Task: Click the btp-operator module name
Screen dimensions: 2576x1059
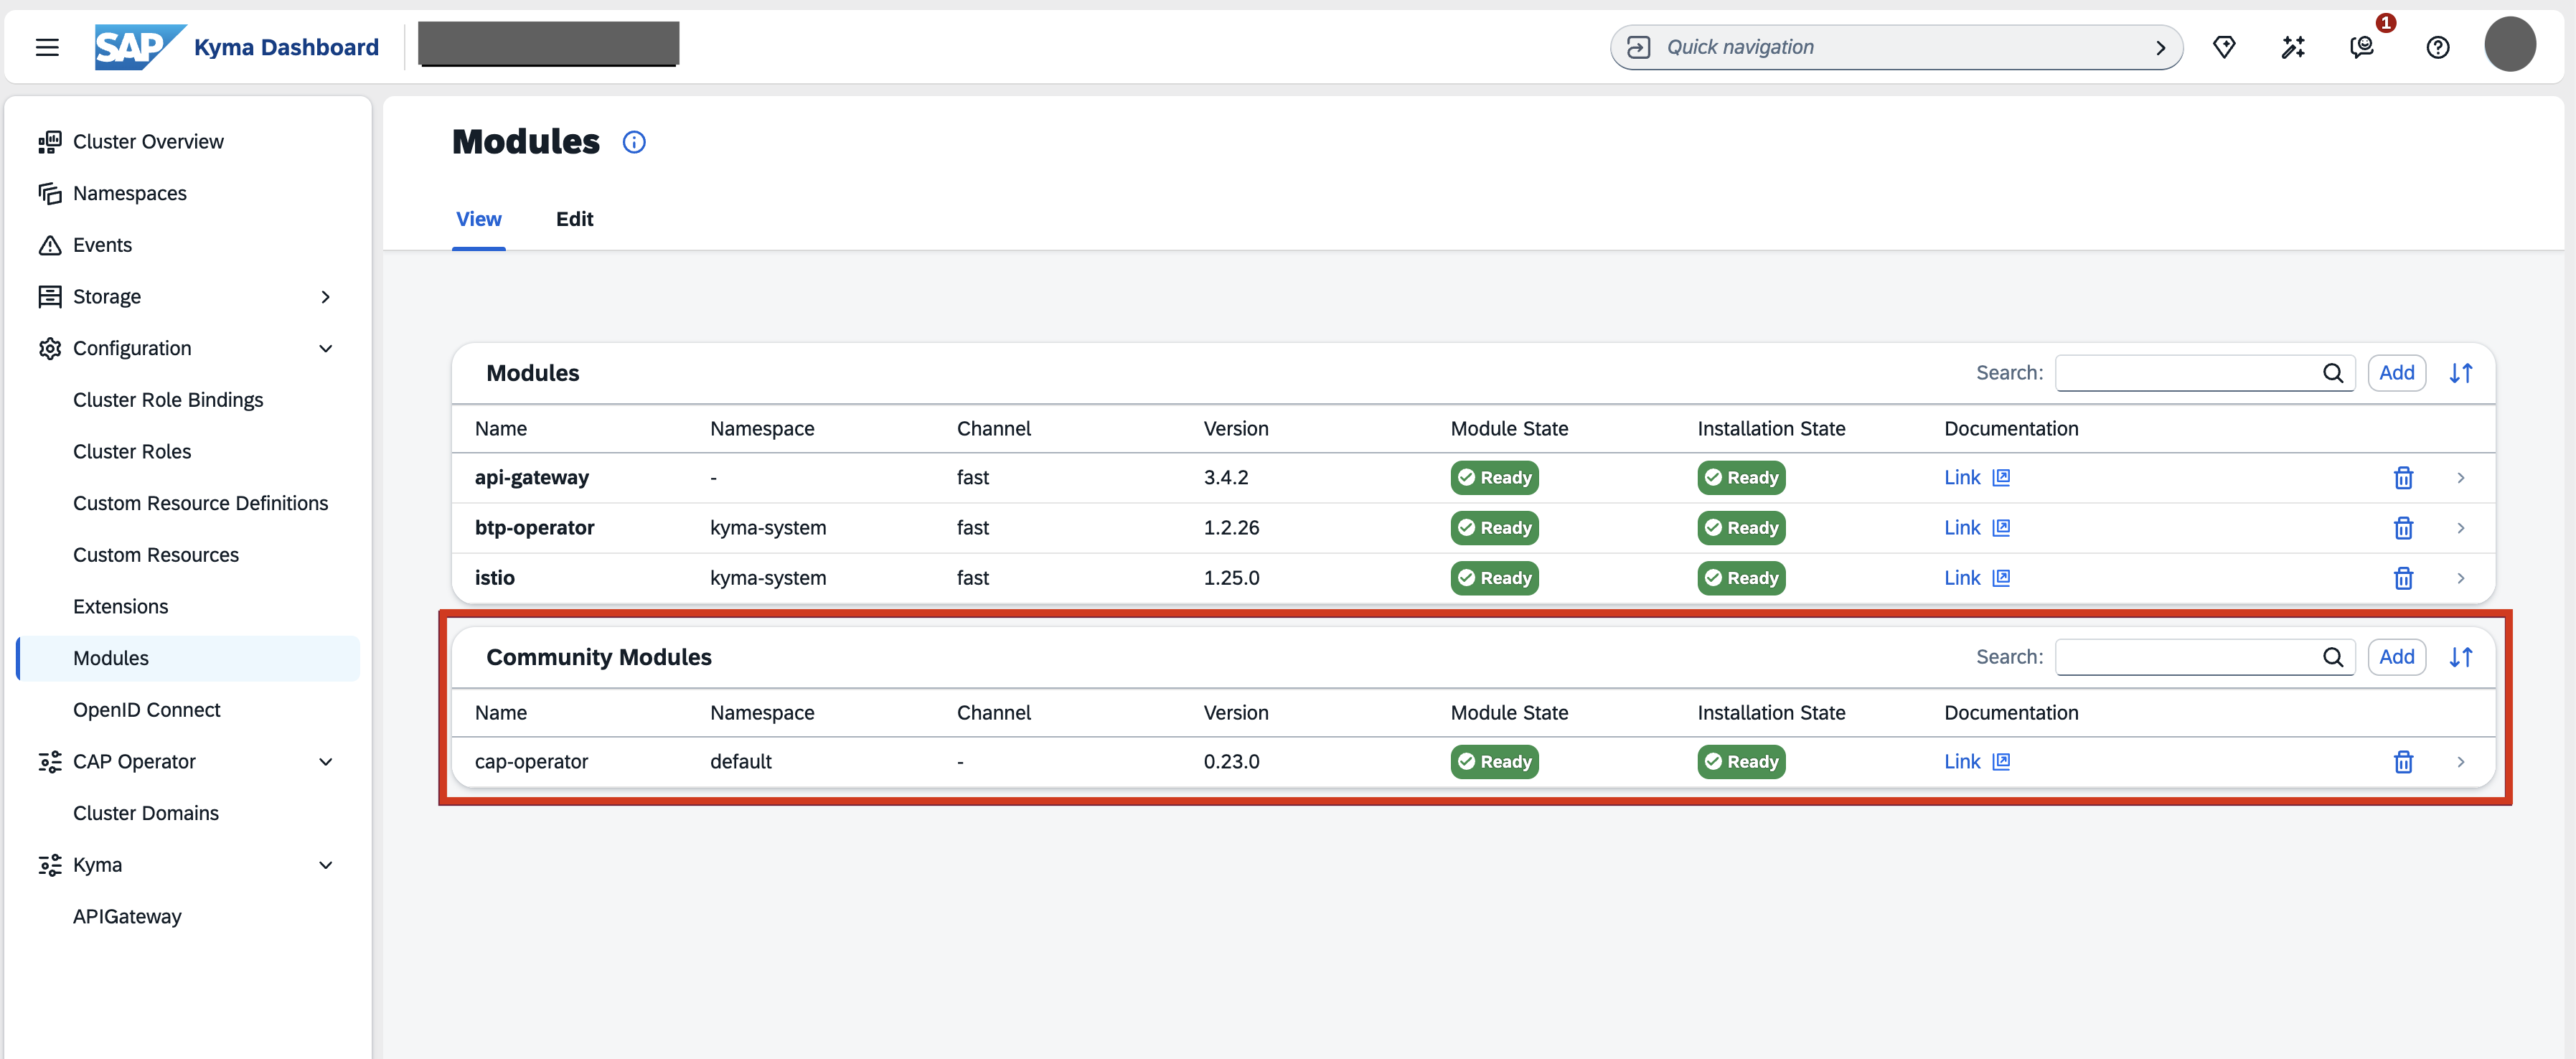Action: (534, 528)
